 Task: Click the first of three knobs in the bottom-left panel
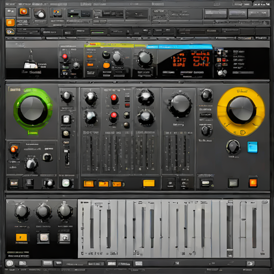click(x=21, y=211)
